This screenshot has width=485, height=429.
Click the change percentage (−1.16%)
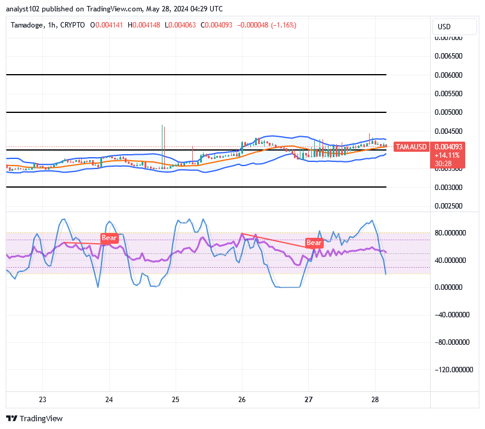pos(284,25)
